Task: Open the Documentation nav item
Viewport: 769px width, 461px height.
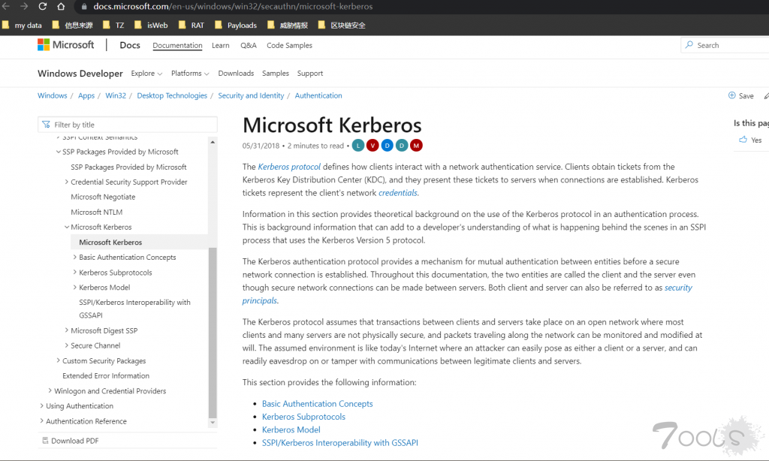Action: click(177, 45)
